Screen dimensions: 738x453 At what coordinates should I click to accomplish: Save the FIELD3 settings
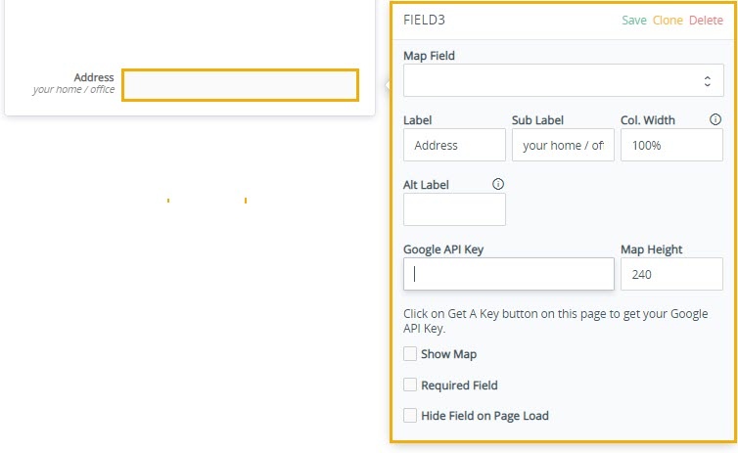[634, 21]
